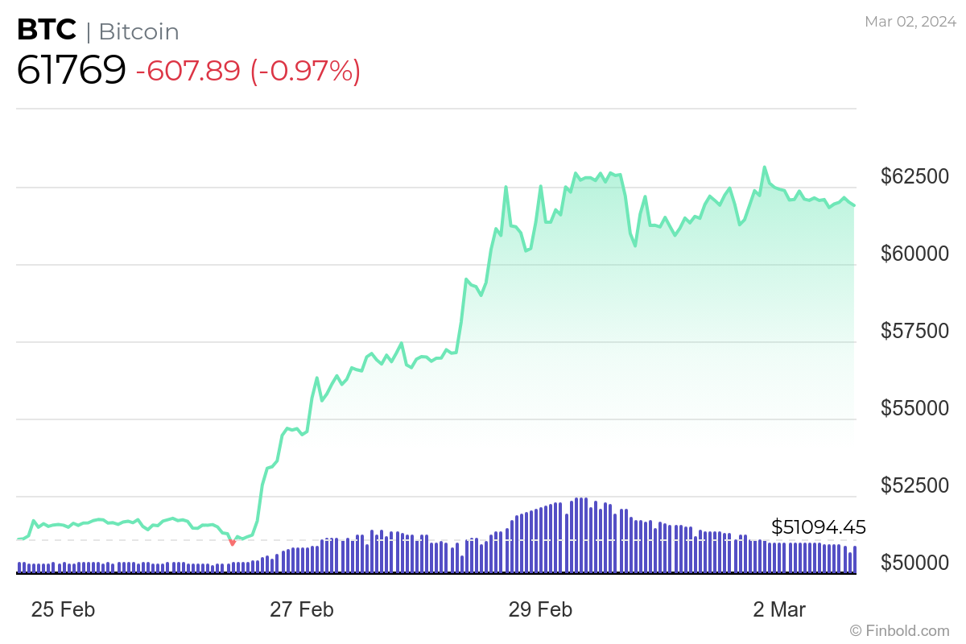966x644 pixels.
Task: Click the Bitcoin name label
Action: point(139,31)
